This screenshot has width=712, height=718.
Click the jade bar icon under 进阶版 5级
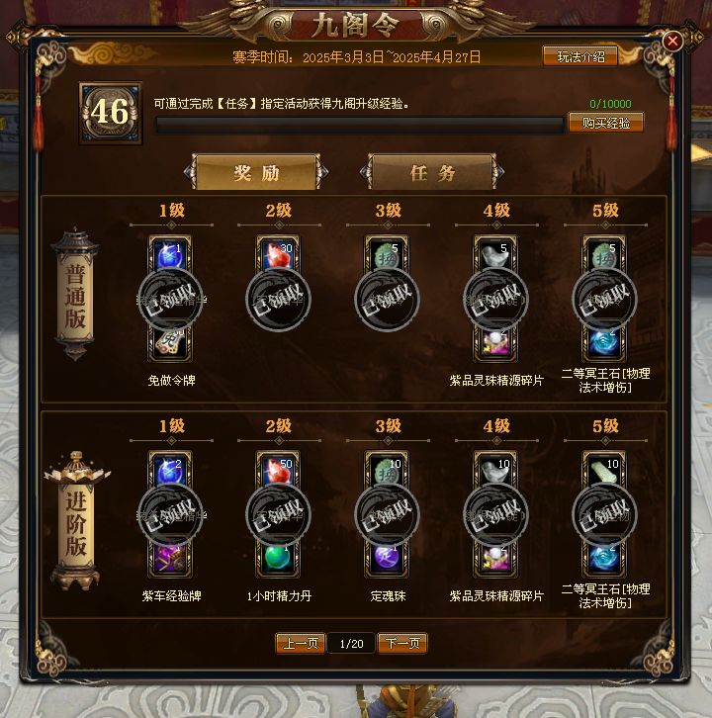604,471
